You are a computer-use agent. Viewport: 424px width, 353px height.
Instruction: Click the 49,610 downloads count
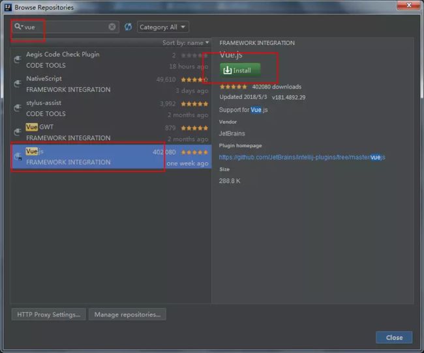(166, 79)
